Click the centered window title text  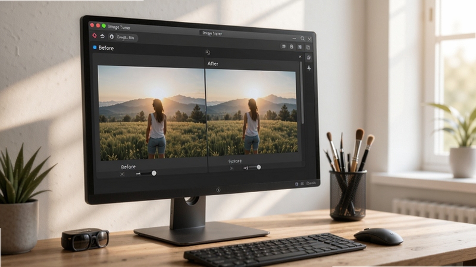point(212,33)
